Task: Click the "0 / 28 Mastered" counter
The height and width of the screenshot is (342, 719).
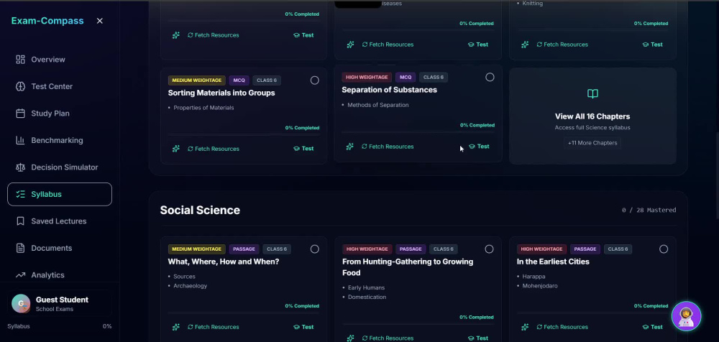Action: [x=649, y=211]
